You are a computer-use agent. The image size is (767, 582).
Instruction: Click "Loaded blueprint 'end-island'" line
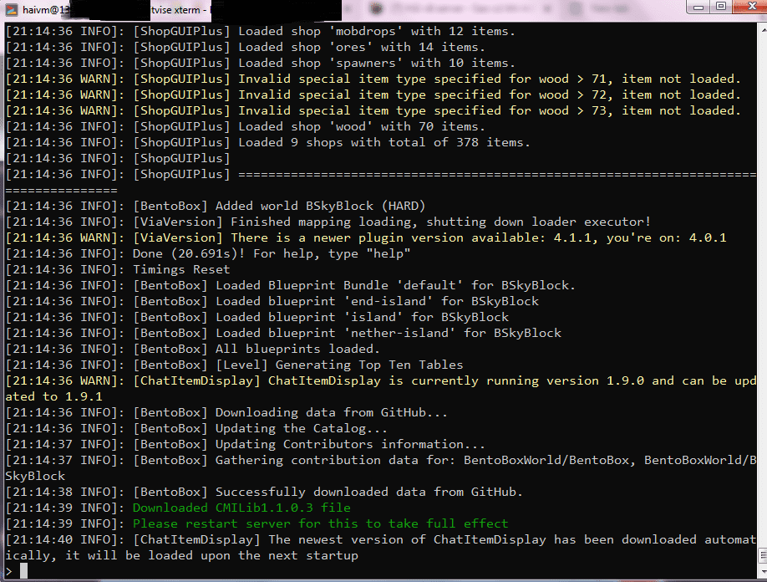coord(272,301)
